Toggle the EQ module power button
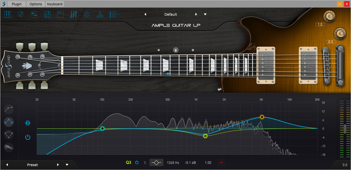Screen dimensions: 351x170 click(27, 137)
